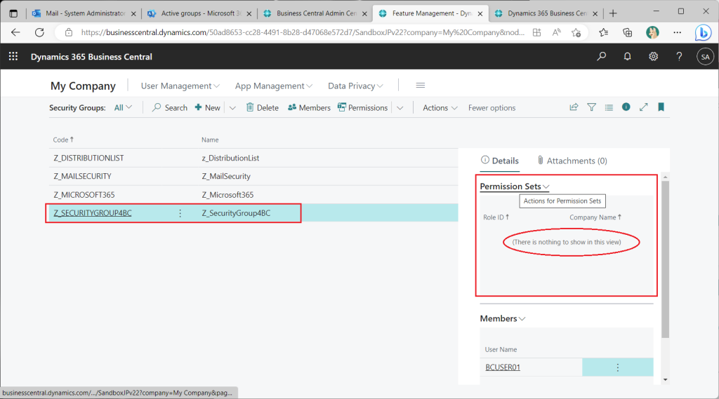The image size is (719, 399).
Task: Switch to Dynamics 365 Business Central tab
Action: pyautogui.click(x=546, y=13)
